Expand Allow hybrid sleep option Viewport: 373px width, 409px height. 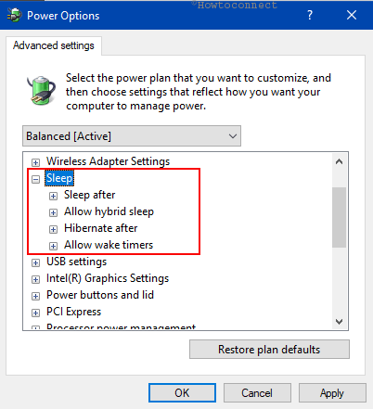pos(53,212)
